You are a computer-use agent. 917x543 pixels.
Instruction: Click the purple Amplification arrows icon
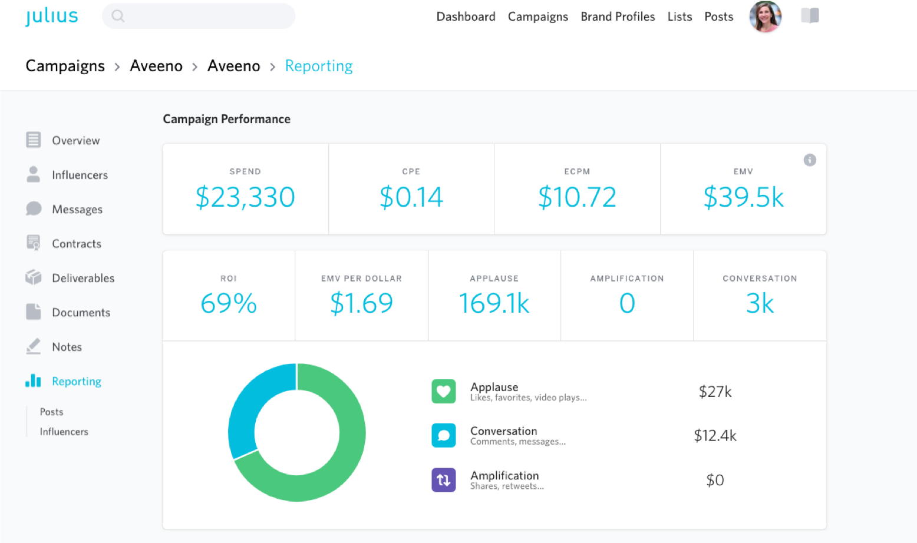pyautogui.click(x=443, y=480)
